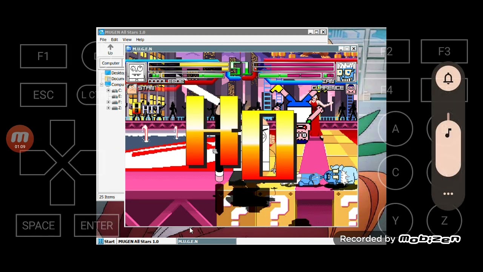
Task: Click the Computer monitor icon in tree
Action: (108, 85)
